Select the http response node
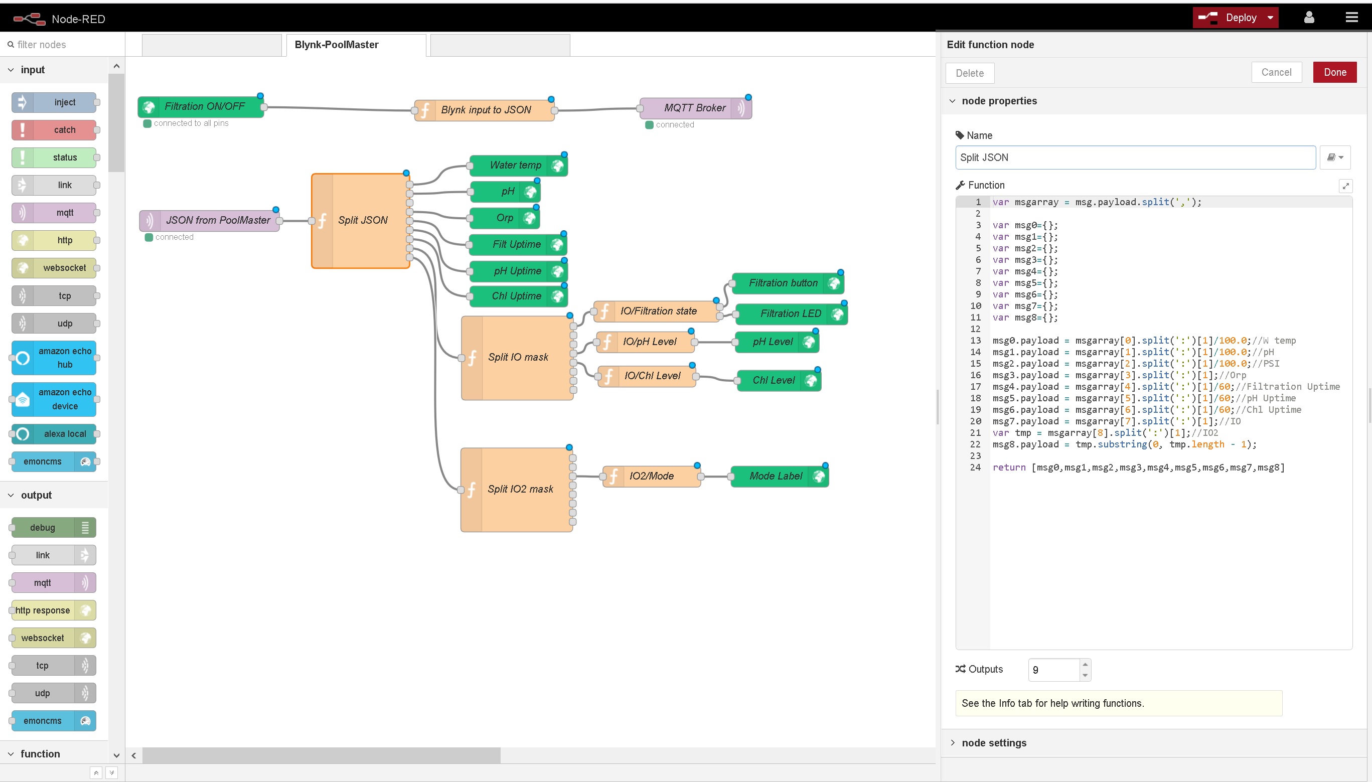The image size is (1372, 782). tap(54, 610)
